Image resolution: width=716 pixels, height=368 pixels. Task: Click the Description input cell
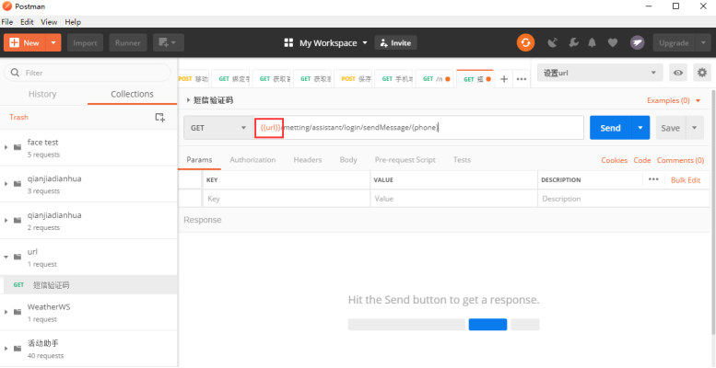(x=623, y=199)
